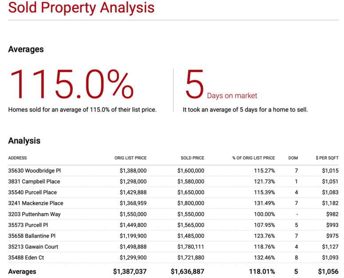Choose the 3203 Puttenham Way address

tap(34, 214)
